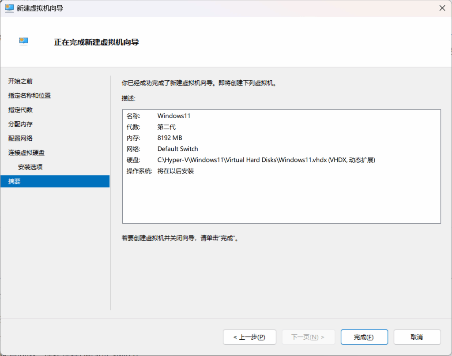Click the Windows11.vhdx hard disk path line

pos(266,160)
